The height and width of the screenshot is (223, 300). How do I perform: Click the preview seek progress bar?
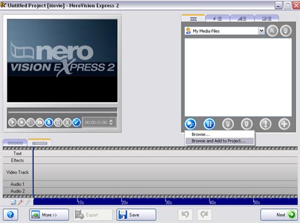(x=62, y=110)
